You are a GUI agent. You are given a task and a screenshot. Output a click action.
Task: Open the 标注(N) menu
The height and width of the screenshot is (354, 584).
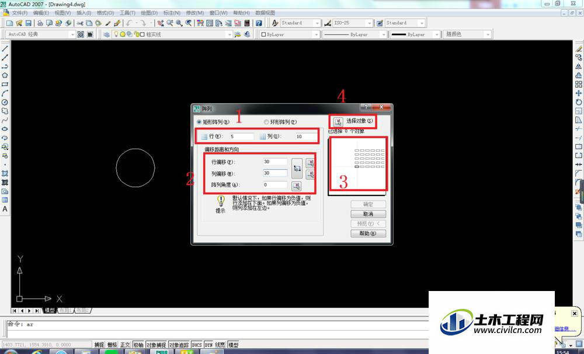tap(172, 13)
